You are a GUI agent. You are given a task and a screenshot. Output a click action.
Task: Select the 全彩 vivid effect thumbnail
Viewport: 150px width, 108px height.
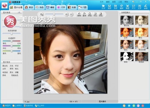[x=127, y=32]
